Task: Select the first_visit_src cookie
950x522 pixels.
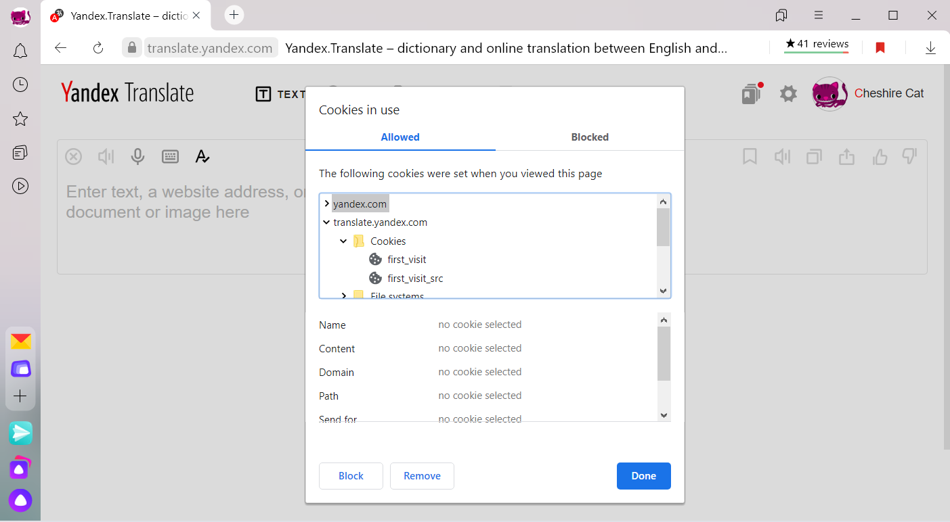Action: 415,278
